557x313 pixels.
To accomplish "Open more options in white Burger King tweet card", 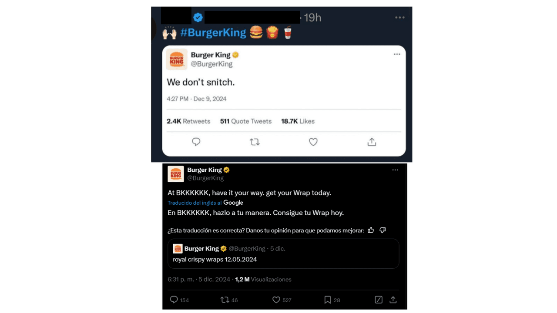I will (397, 54).
